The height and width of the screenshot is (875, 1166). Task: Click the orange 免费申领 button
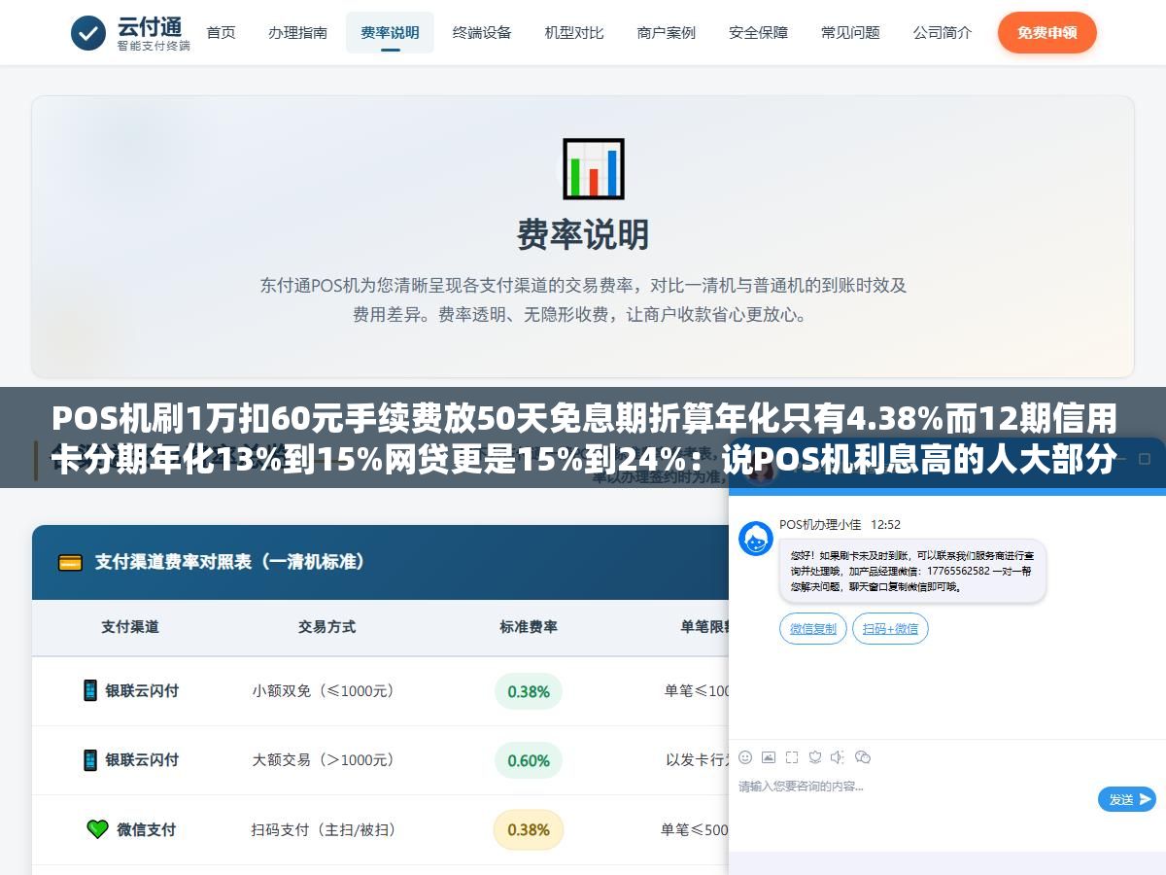coord(1046,32)
